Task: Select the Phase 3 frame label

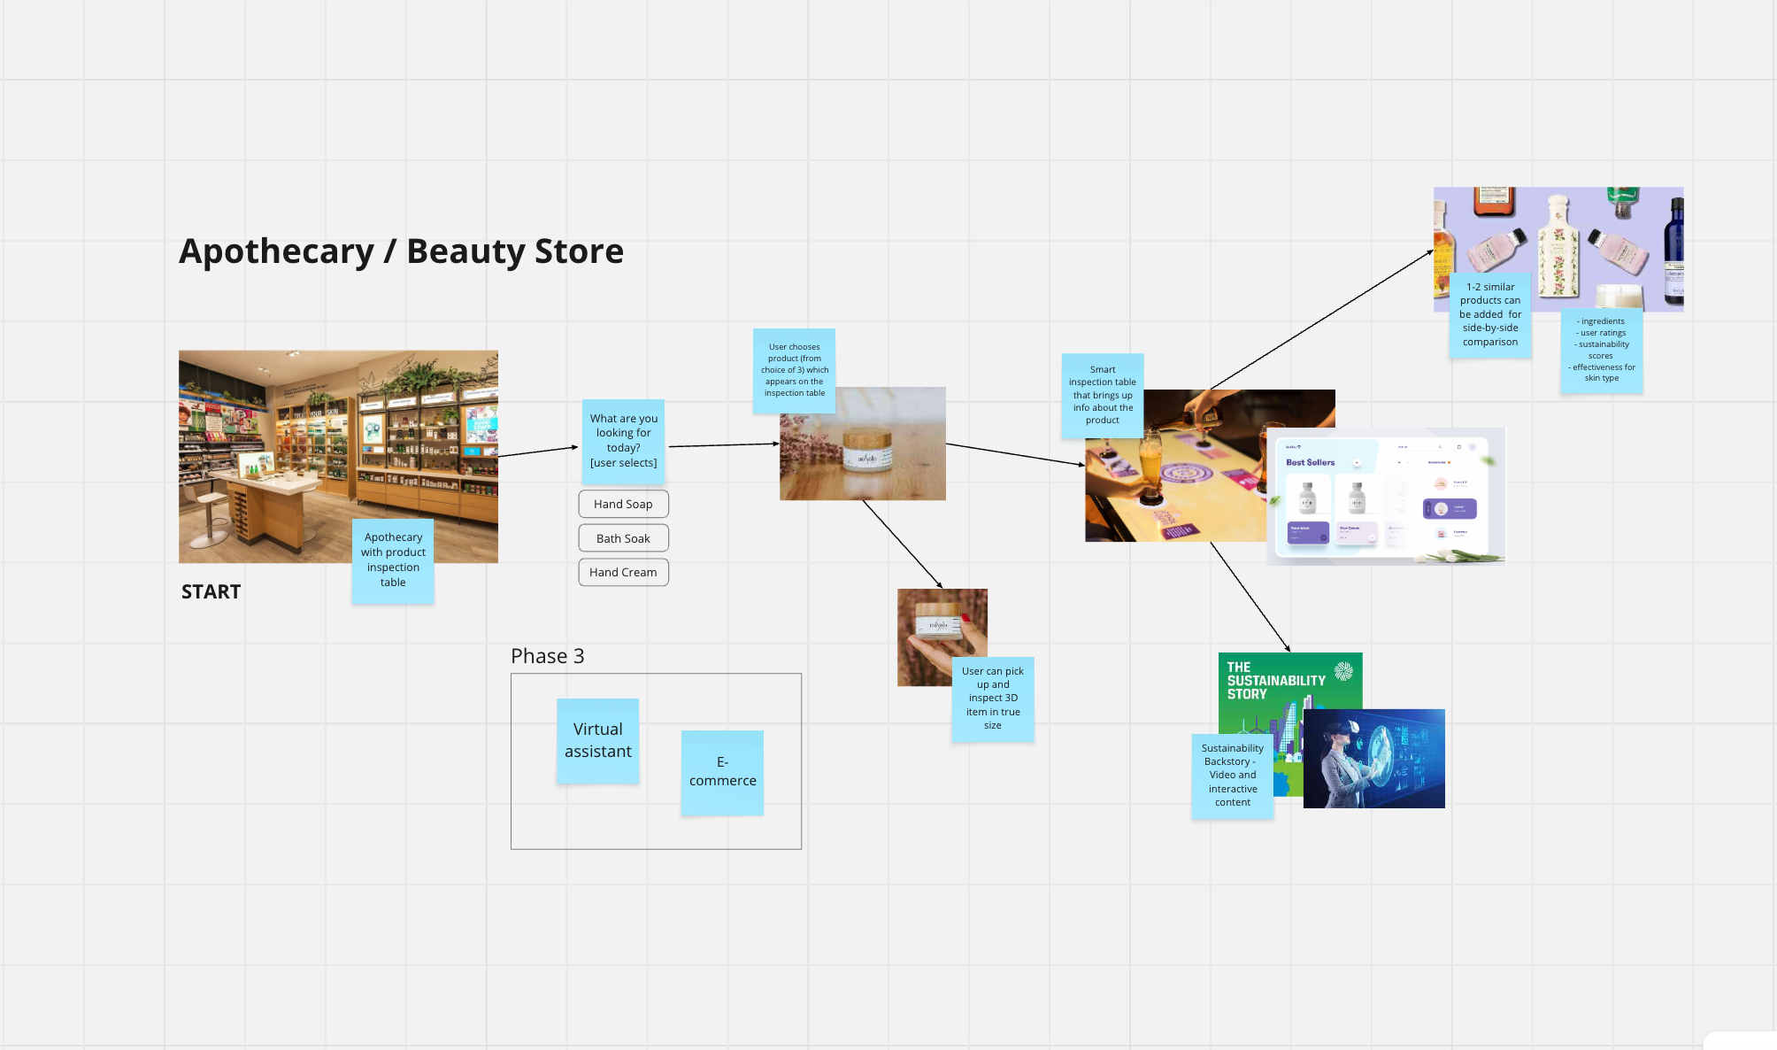Action: click(x=547, y=656)
